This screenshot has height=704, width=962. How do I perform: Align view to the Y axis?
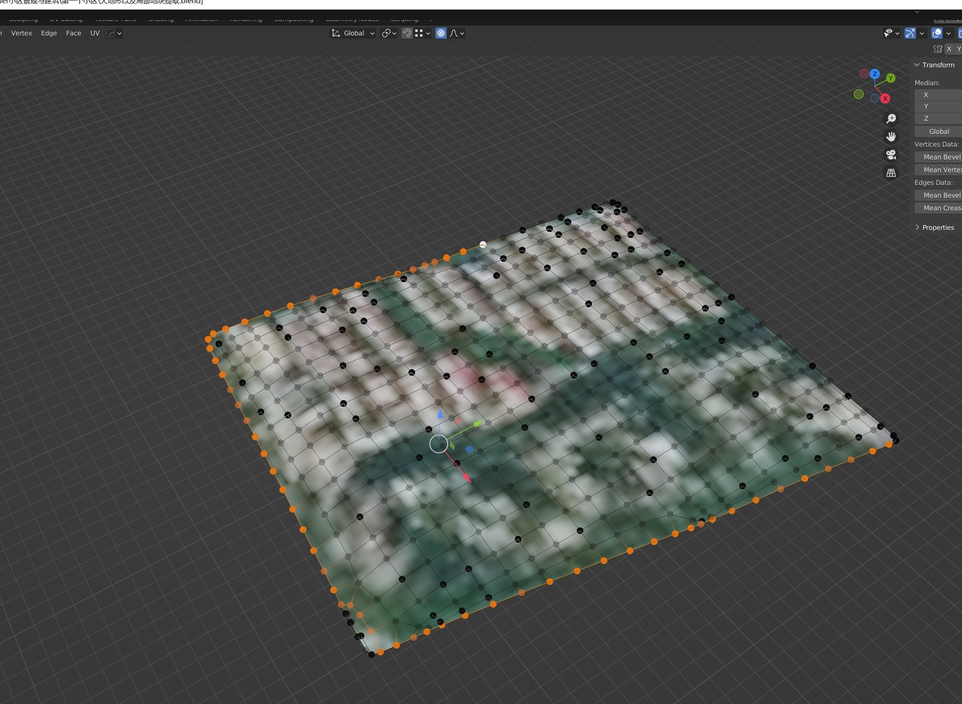(891, 78)
